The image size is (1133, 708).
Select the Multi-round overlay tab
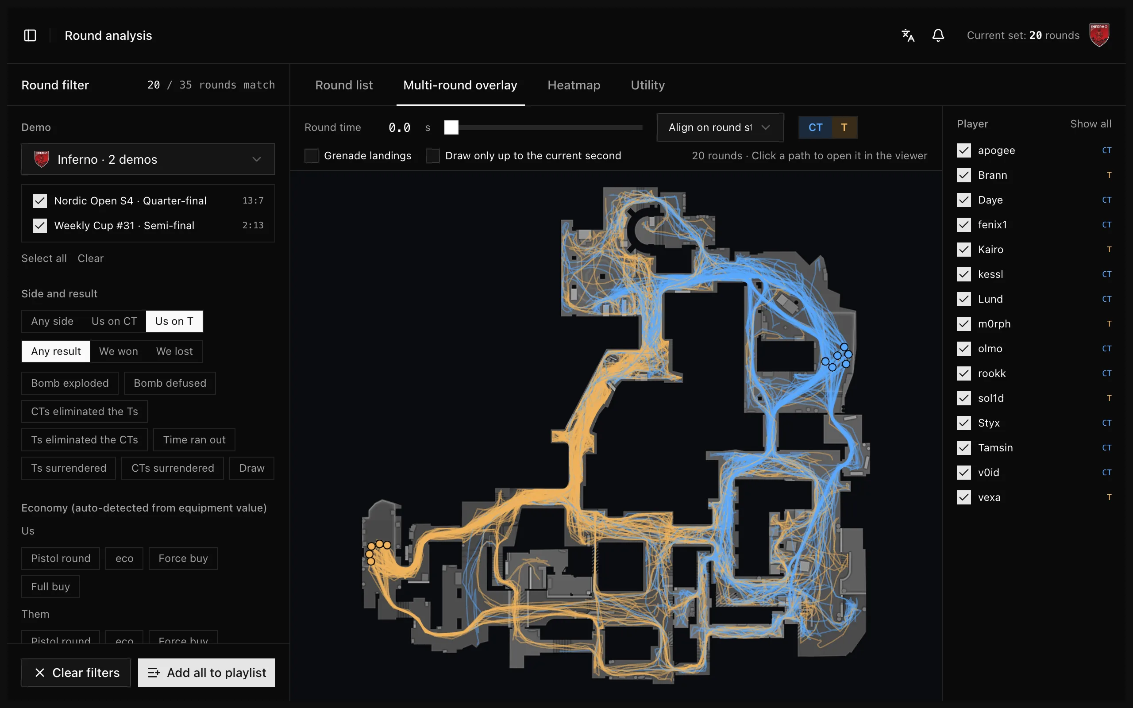tap(460, 85)
